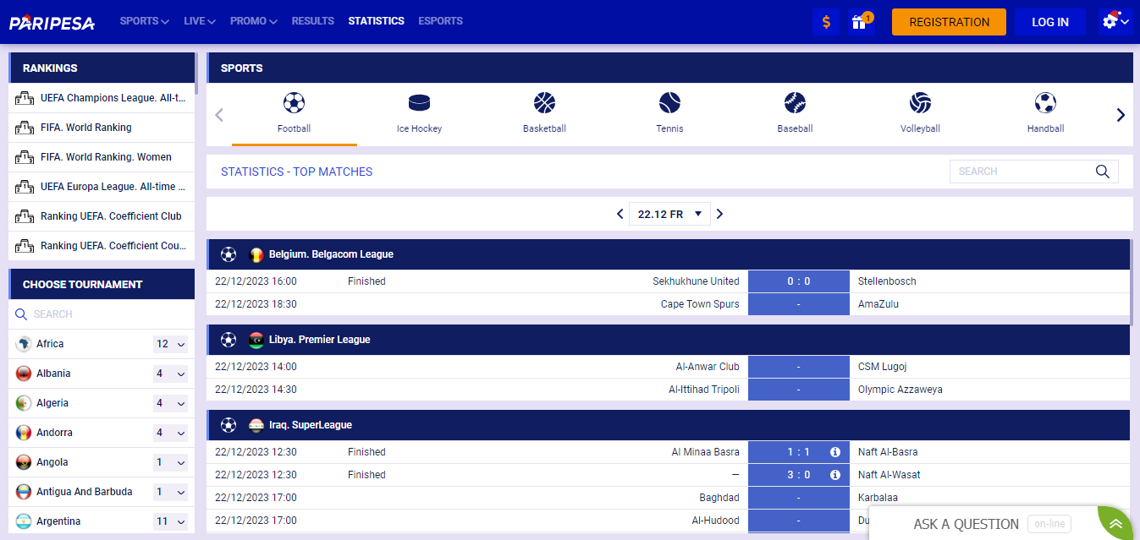
Task: Select the Baseball sport icon
Action: (x=795, y=103)
